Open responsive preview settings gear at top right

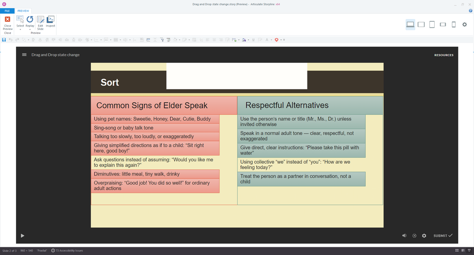coord(464,25)
